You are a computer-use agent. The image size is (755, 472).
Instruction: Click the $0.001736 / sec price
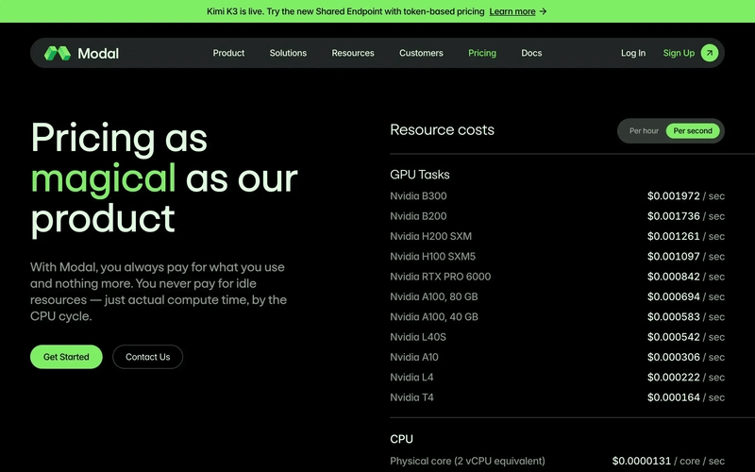point(686,216)
